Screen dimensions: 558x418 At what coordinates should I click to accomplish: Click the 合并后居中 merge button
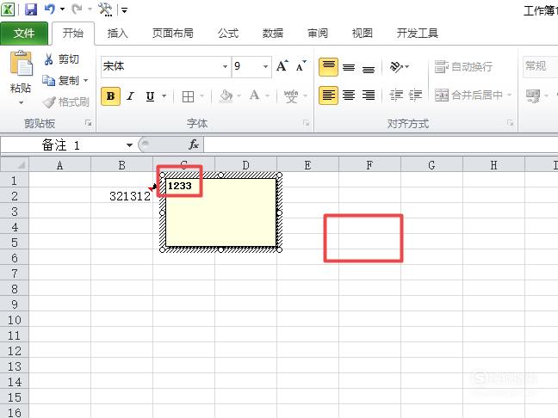474,95
